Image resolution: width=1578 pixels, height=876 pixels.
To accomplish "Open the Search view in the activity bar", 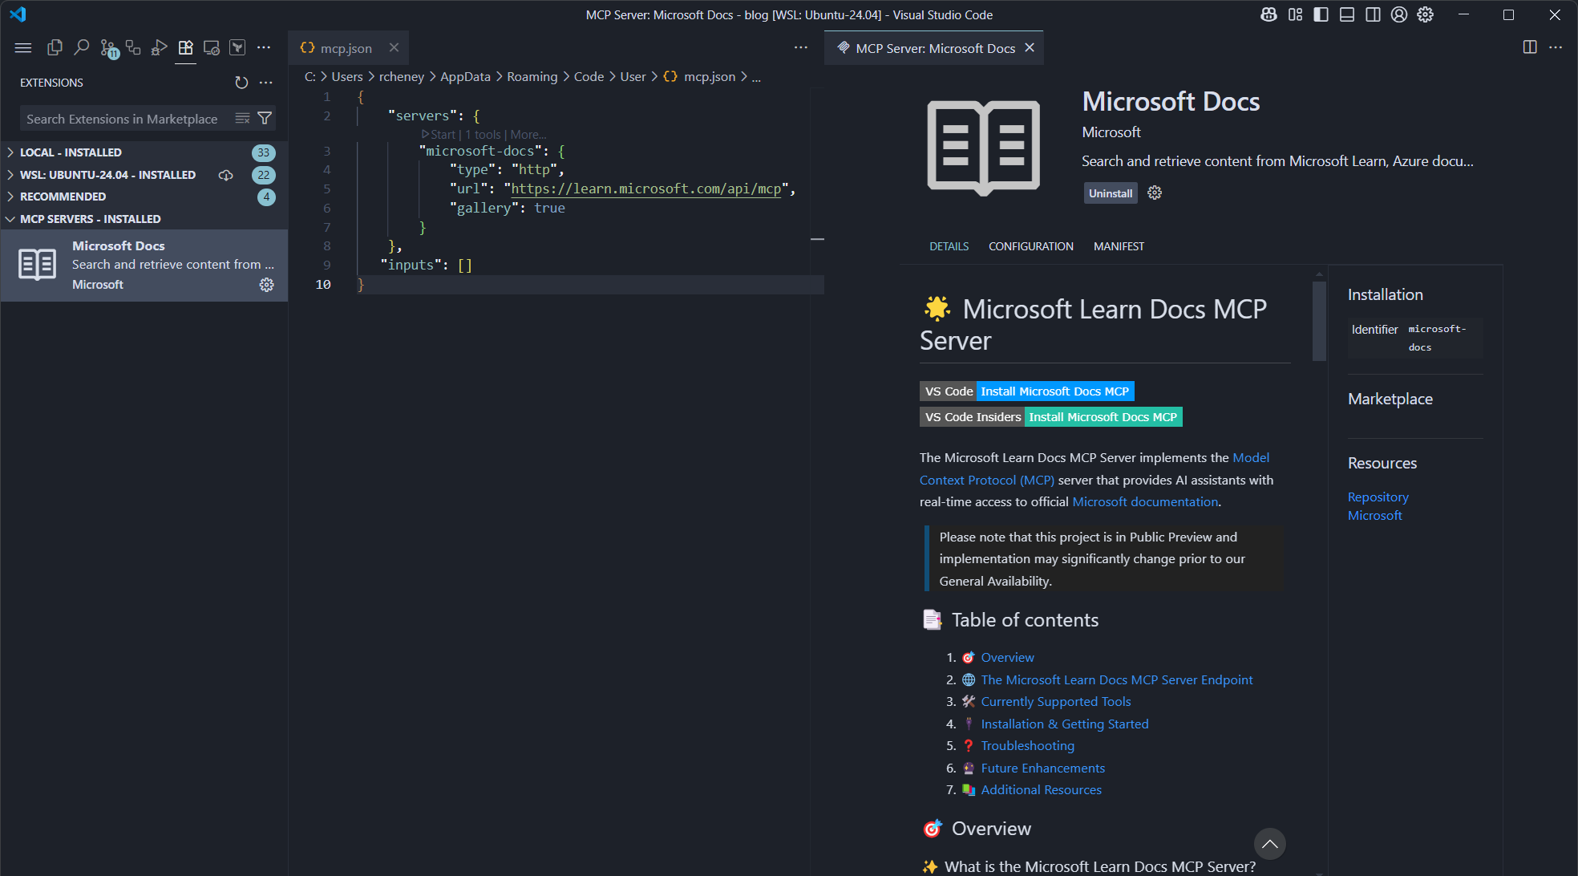I will (81, 47).
